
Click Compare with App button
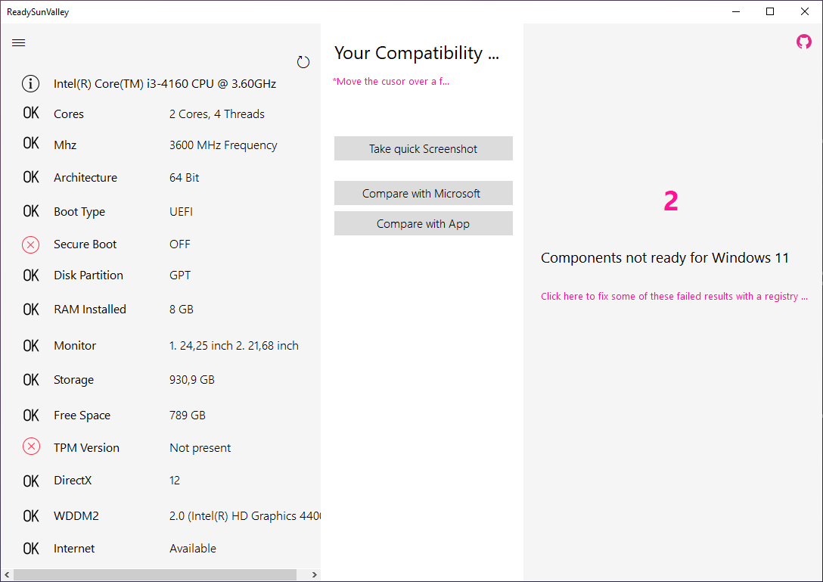point(423,224)
